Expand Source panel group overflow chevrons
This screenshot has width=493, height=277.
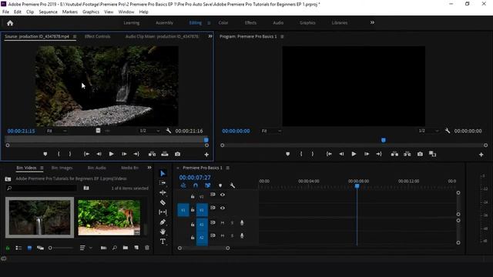click(x=210, y=36)
